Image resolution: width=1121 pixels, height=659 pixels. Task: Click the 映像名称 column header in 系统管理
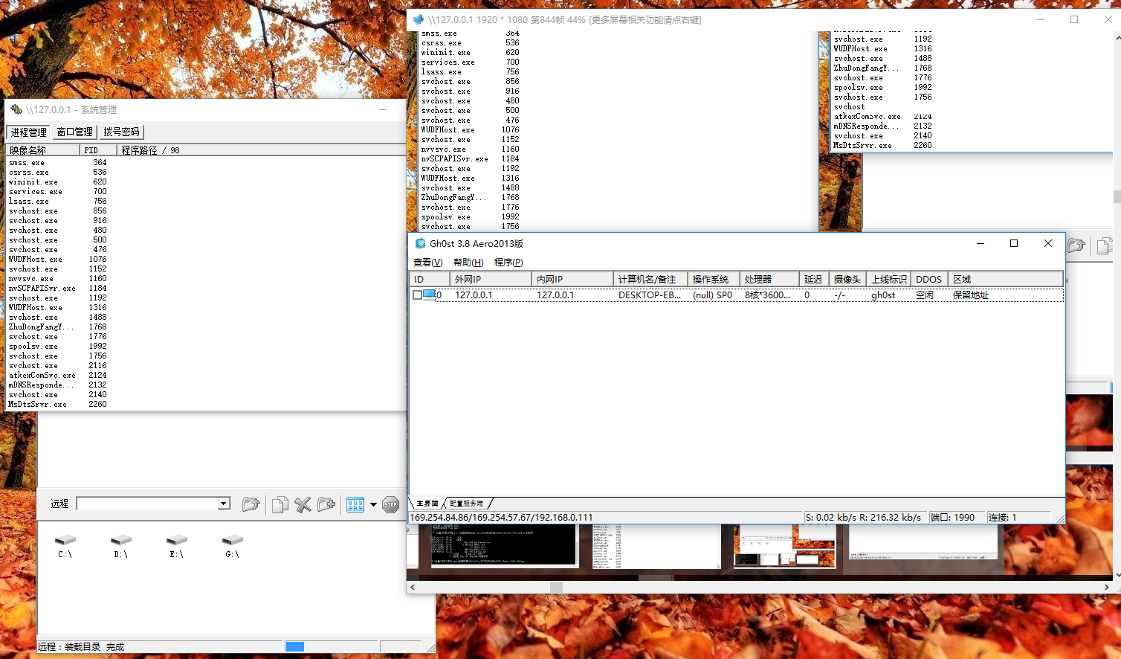coord(43,150)
